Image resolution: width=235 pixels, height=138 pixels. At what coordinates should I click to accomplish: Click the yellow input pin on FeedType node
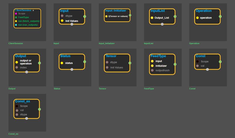152,61
